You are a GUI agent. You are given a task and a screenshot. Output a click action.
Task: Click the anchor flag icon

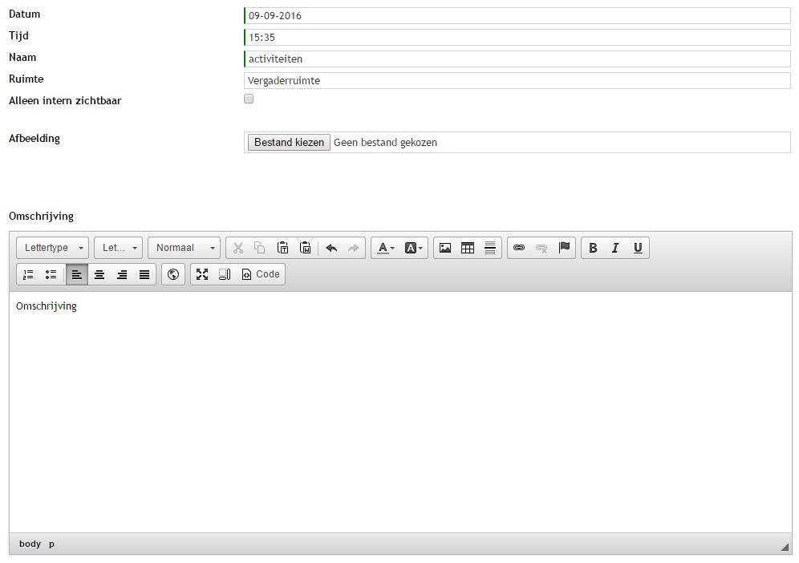[x=564, y=248]
